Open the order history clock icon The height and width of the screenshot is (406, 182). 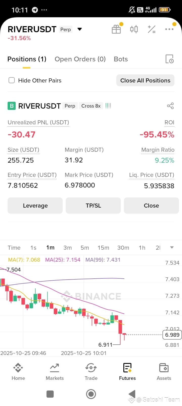click(x=169, y=59)
